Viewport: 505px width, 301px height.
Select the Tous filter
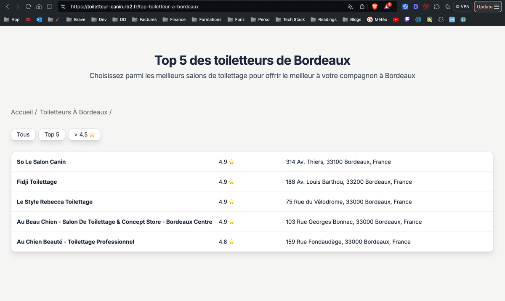[x=23, y=135]
